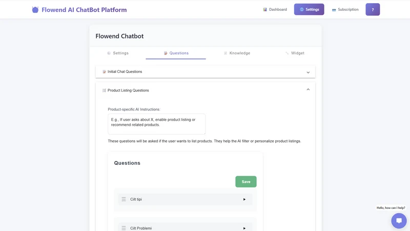This screenshot has width=410, height=231.
Task: Click the Knowledge tab document icon
Action: point(225,53)
